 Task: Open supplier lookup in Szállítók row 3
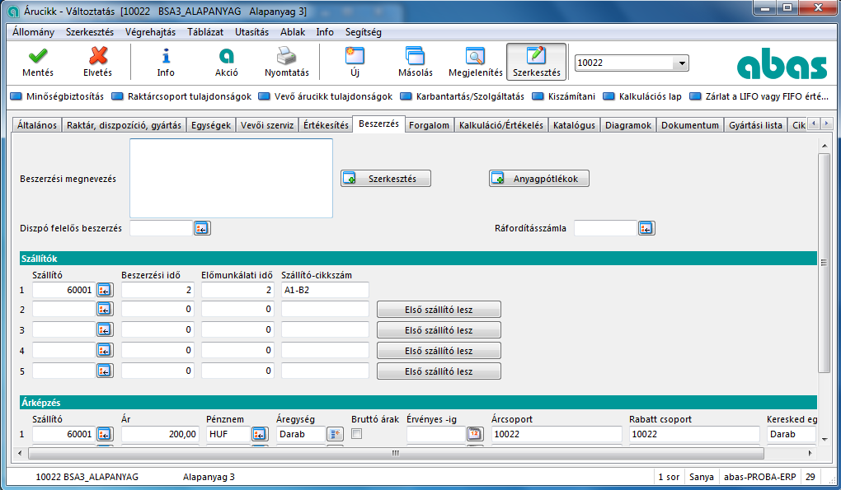(105, 329)
